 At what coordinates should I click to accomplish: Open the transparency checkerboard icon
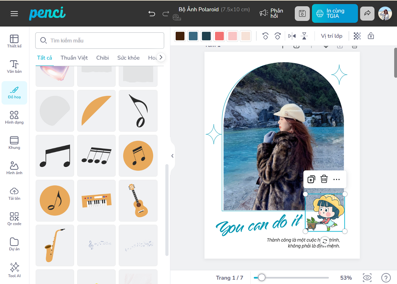[x=357, y=36]
